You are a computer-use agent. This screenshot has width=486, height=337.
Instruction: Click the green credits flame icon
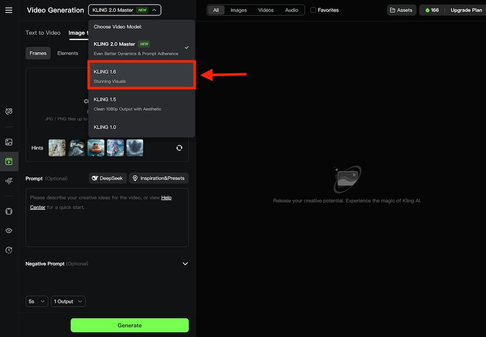(x=428, y=10)
